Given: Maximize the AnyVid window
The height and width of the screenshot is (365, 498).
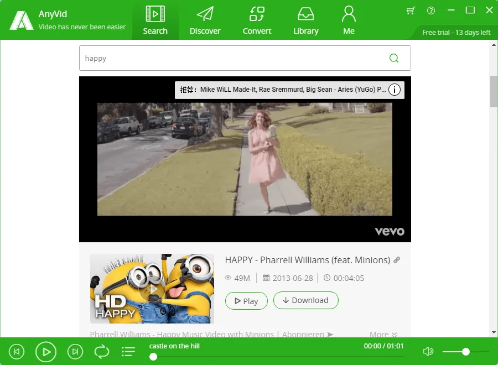Looking at the screenshot, I should pos(470,10).
